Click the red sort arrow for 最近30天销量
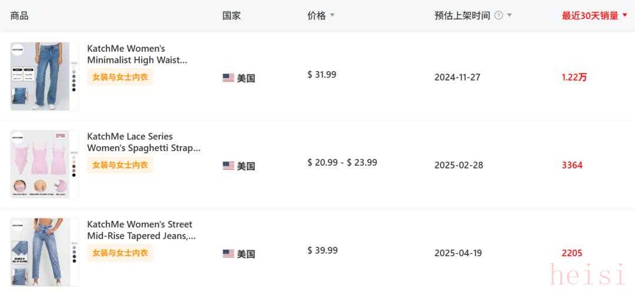This screenshot has width=635, height=292. (x=624, y=16)
